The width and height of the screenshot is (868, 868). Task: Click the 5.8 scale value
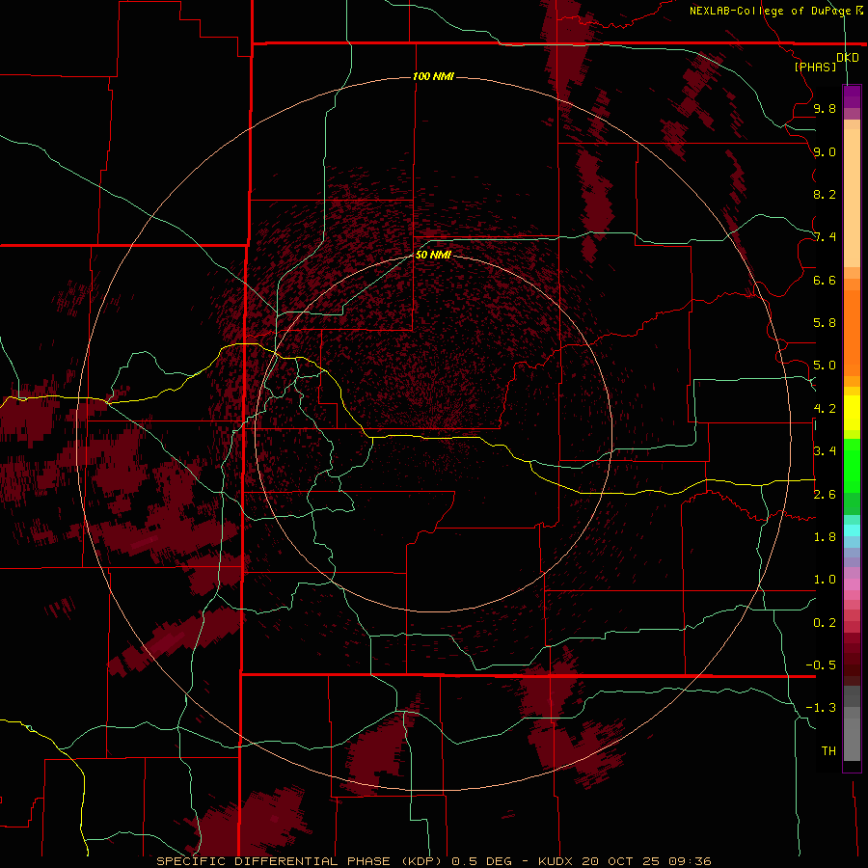[825, 323]
